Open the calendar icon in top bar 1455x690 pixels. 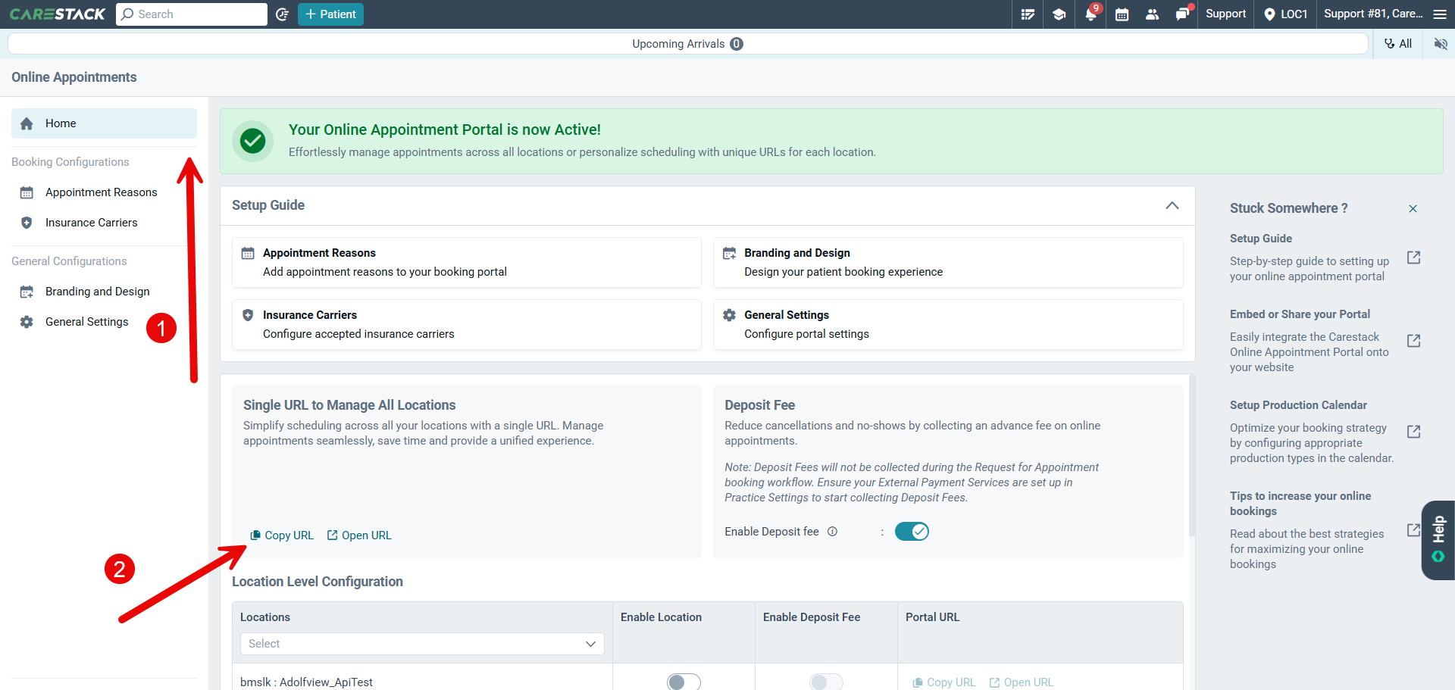pyautogui.click(x=1122, y=14)
